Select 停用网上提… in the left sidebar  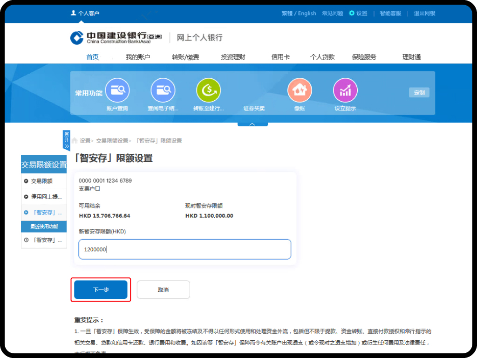[x=43, y=197]
